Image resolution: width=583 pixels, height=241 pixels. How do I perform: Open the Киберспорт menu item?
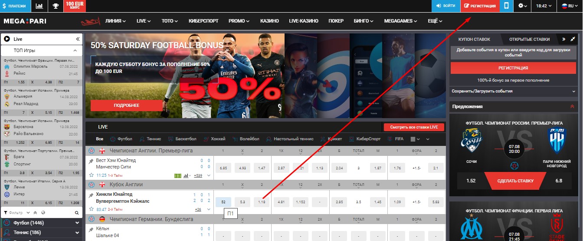tap(203, 21)
